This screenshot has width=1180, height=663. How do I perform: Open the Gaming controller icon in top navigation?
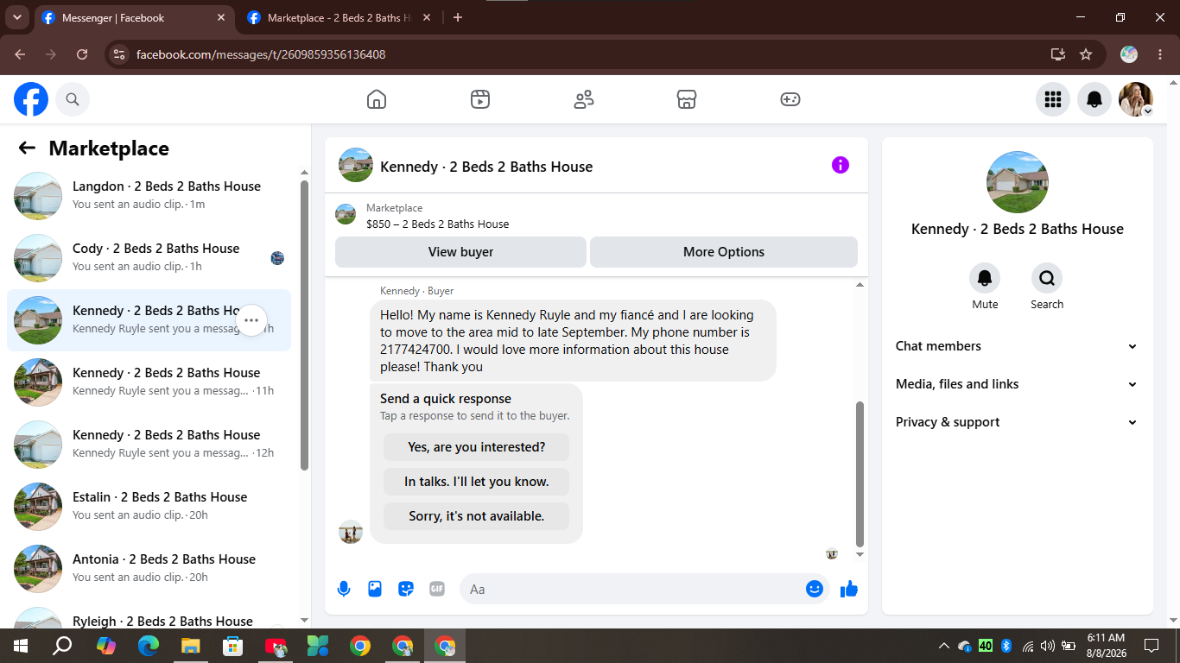pos(790,99)
